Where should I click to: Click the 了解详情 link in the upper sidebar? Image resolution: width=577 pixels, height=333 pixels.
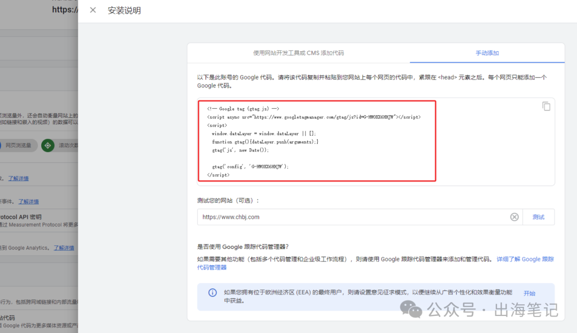[x=18, y=178]
